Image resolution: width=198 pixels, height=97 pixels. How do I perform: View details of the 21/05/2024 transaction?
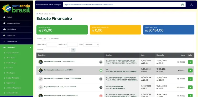pyautogui.click(x=190, y=62)
